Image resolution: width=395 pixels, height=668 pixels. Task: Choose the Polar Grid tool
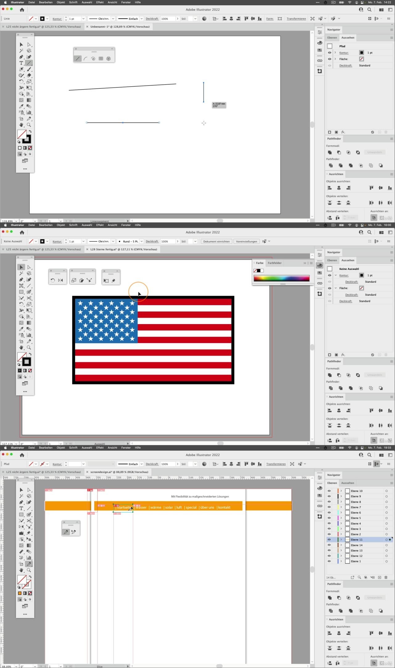(x=109, y=59)
